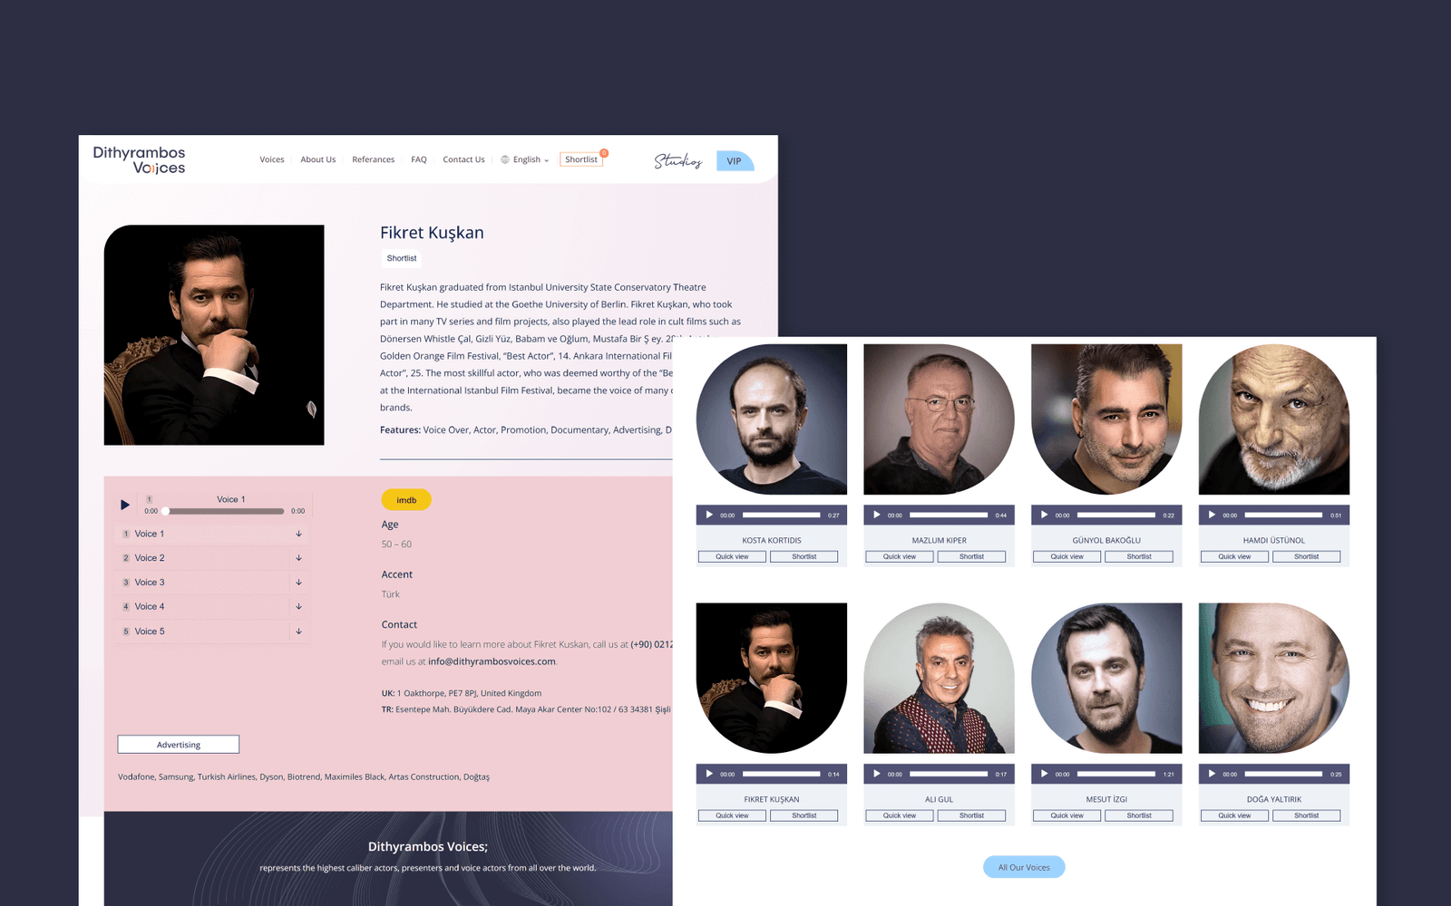Viewport: 1451px width, 906px height.
Task: Quick view Günyol Bakoğlu
Action: (x=1067, y=556)
